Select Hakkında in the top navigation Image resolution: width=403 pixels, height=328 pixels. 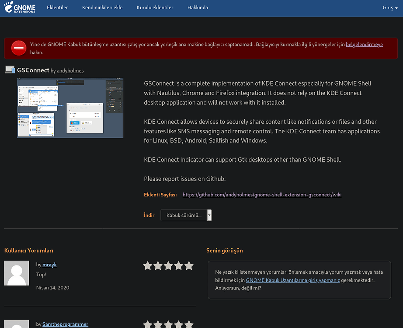198,8
